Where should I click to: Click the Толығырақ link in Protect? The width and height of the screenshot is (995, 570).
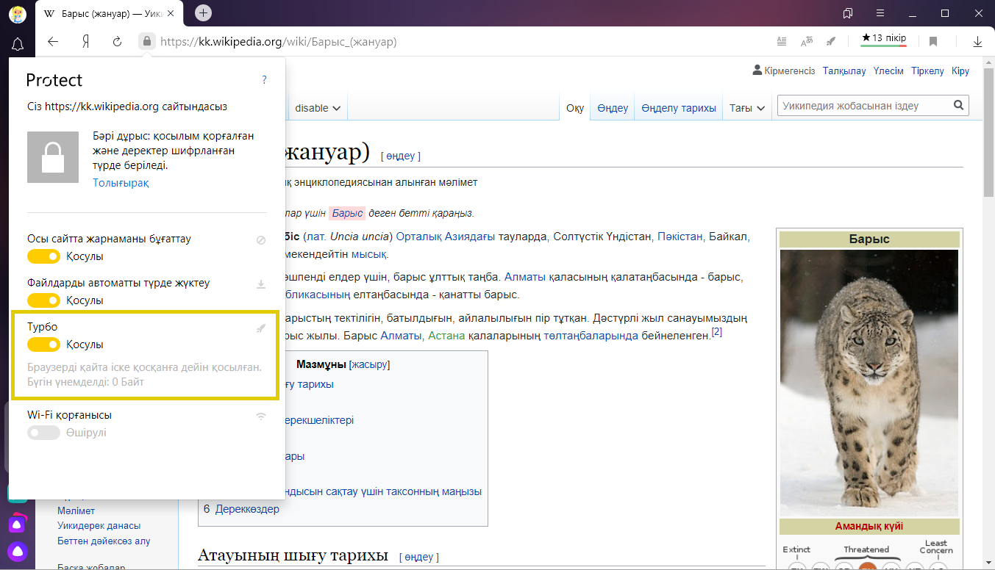point(121,182)
